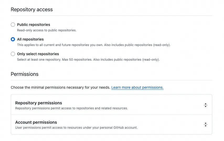
Task: Click the "Public repositories" label text
Action: click(x=34, y=25)
